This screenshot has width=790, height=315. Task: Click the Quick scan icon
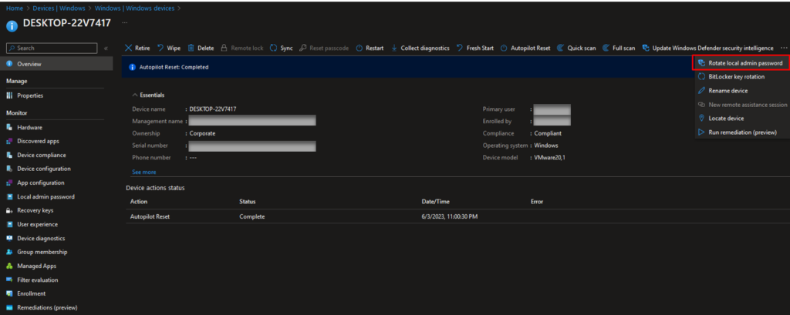click(x=561, y=49)
